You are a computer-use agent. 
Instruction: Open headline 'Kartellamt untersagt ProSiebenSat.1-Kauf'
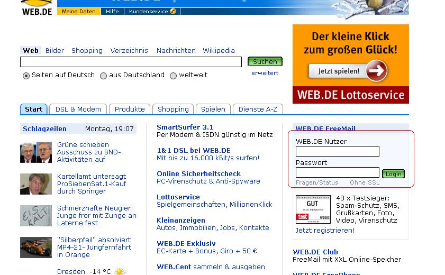click(x=92, y=184)
